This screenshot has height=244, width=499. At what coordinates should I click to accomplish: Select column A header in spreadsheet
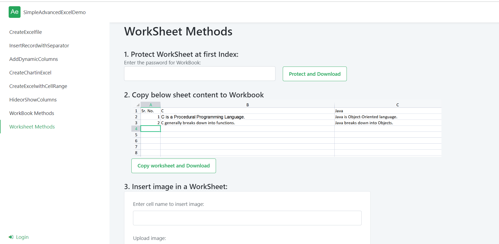tap(151, 105)
